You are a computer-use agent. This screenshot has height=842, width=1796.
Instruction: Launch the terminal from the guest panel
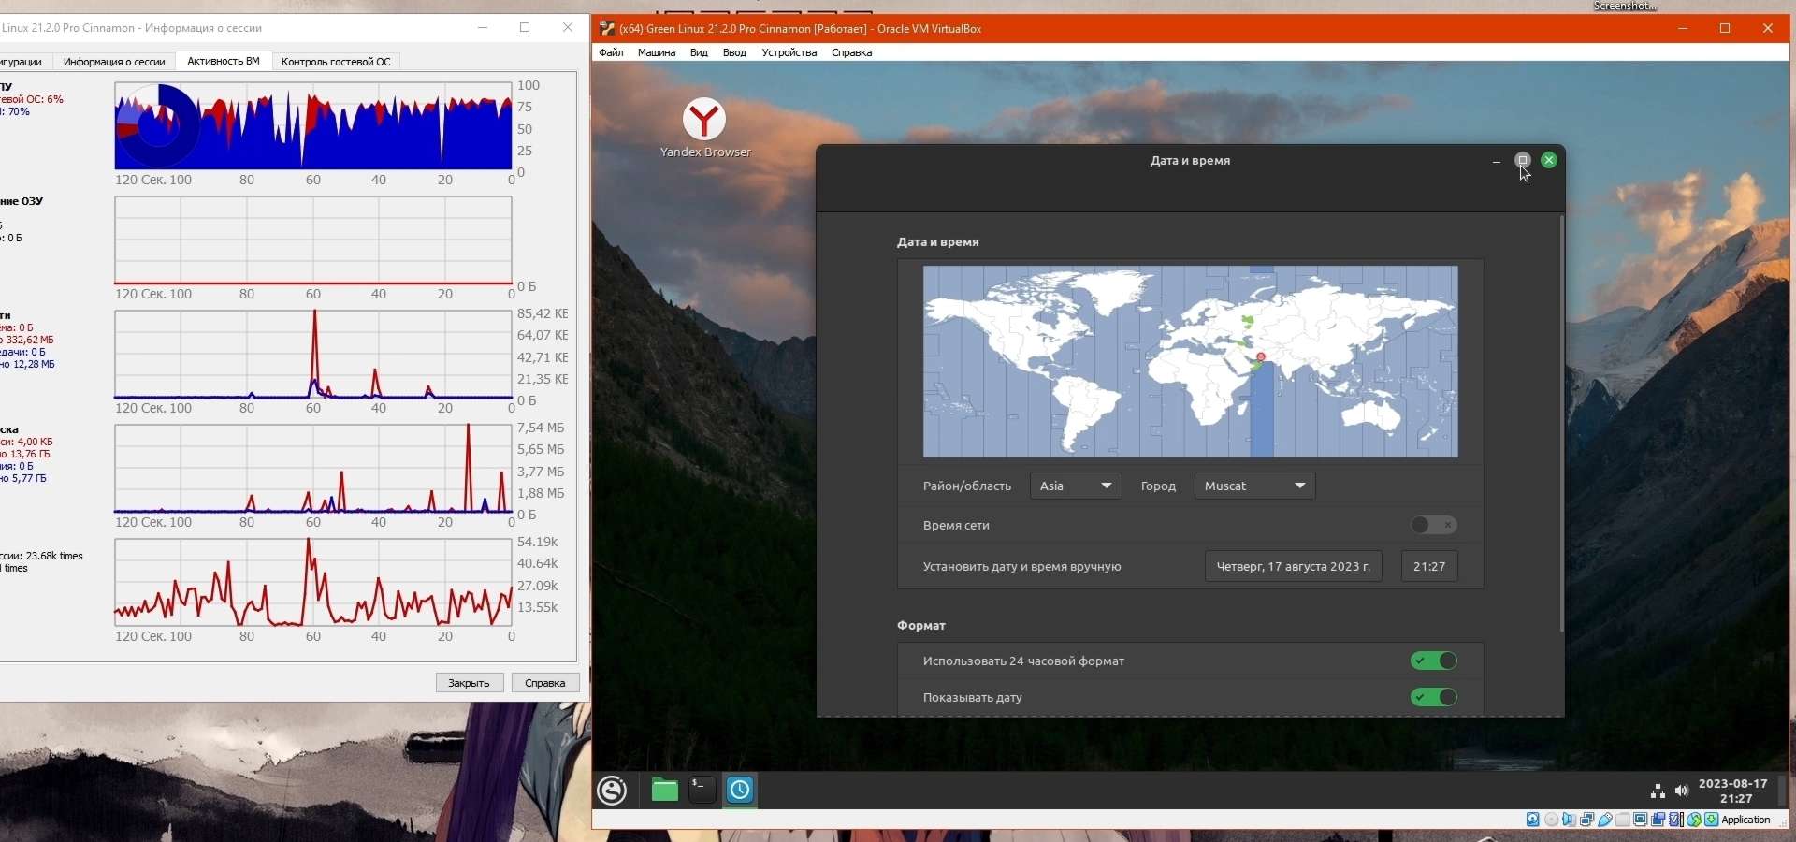click(x=702, y=791)
